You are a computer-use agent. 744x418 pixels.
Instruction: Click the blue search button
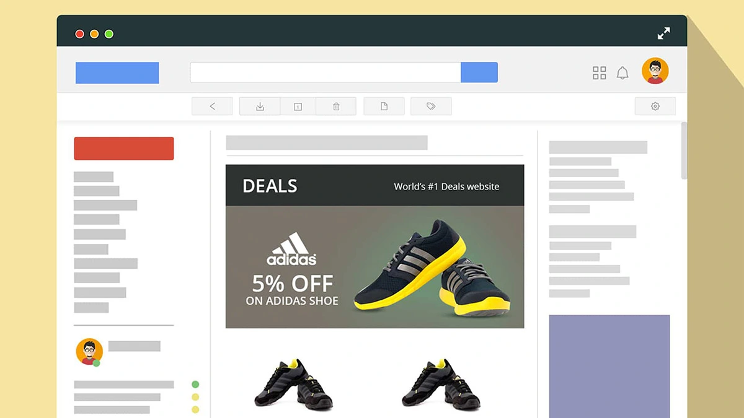pyautogui.click(x=479, y=72)
